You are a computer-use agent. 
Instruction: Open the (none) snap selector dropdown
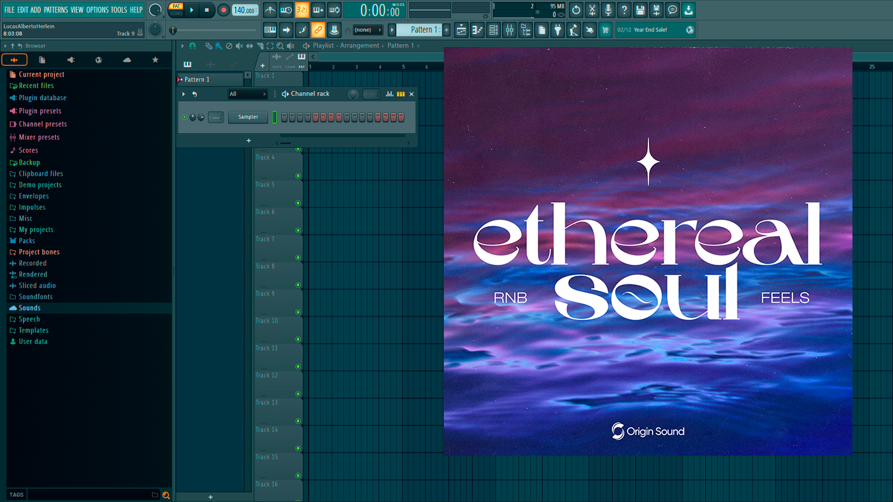[367, 30]
